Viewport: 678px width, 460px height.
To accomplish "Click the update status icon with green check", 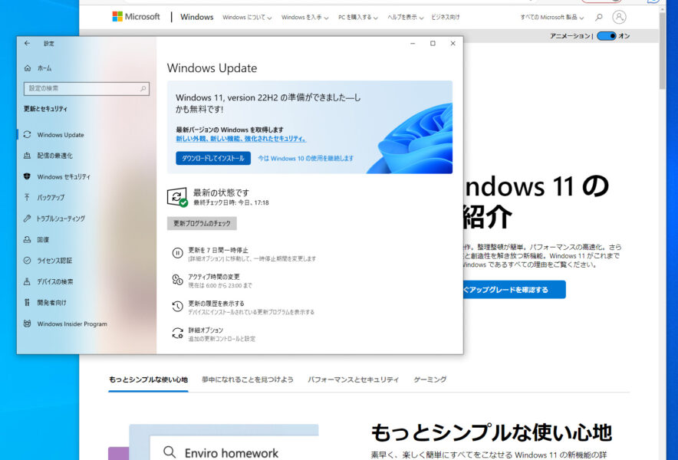I will 177,197.
